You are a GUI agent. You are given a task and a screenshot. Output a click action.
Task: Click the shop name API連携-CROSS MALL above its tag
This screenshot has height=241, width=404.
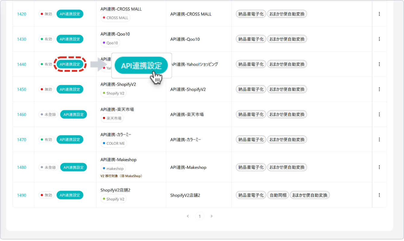point(121,9)
